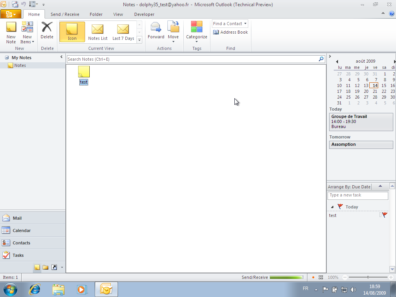
Task: Open the Folder tab
Action: tap(96, 14)
